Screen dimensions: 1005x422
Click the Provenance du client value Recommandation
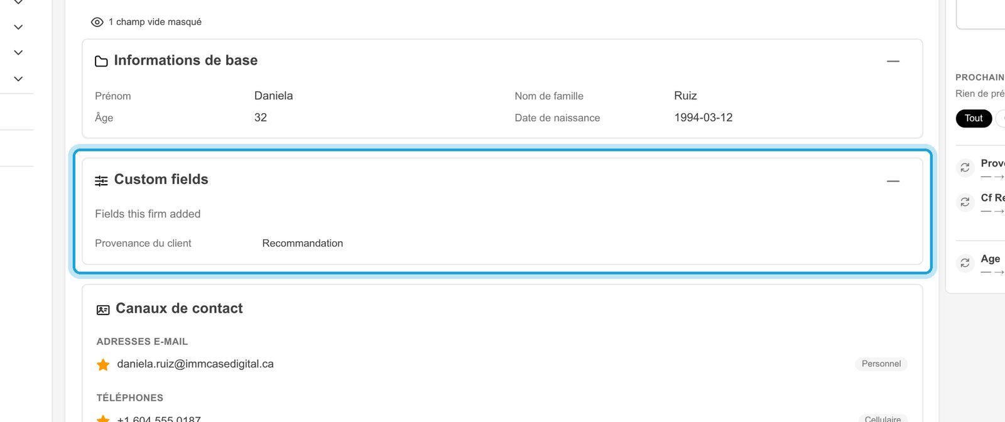(302, 243)
